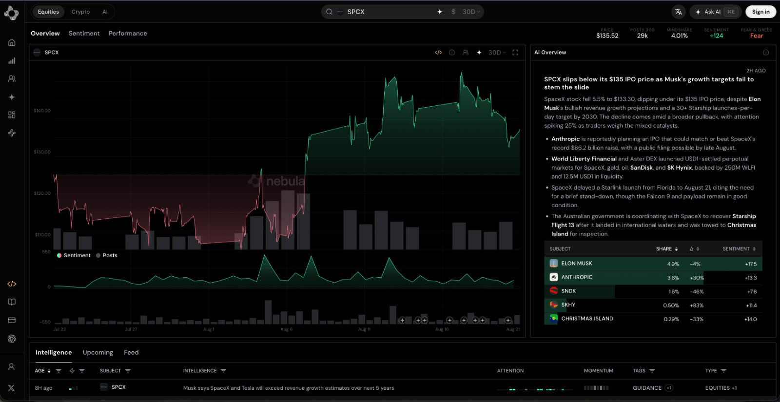This screenshot has height=402, width=780.
Task: Click the people icon in chart toolbar
Action: pos(466,53)
